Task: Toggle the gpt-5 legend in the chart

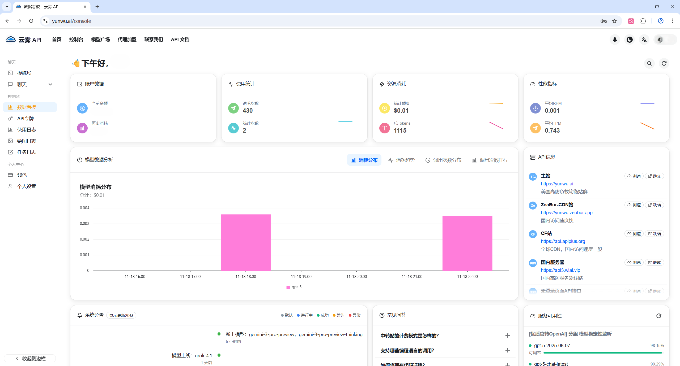Action: (294, 287)
